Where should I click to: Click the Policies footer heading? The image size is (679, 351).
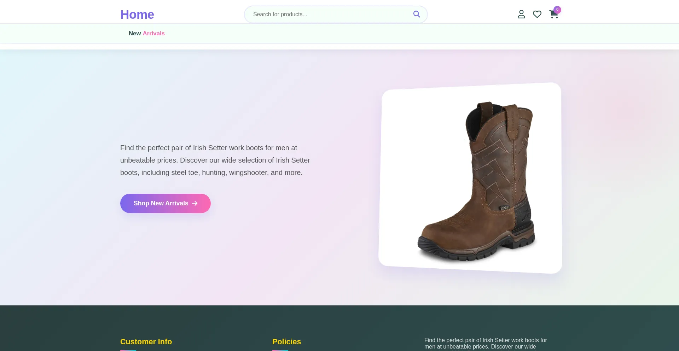pos(286,342)
